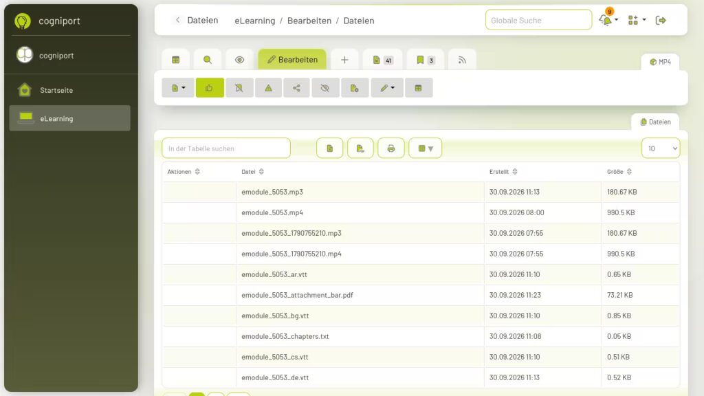Screen dimensions: 704x396
Task: Open the table view tab icon
Action: [x=175, y=60]
